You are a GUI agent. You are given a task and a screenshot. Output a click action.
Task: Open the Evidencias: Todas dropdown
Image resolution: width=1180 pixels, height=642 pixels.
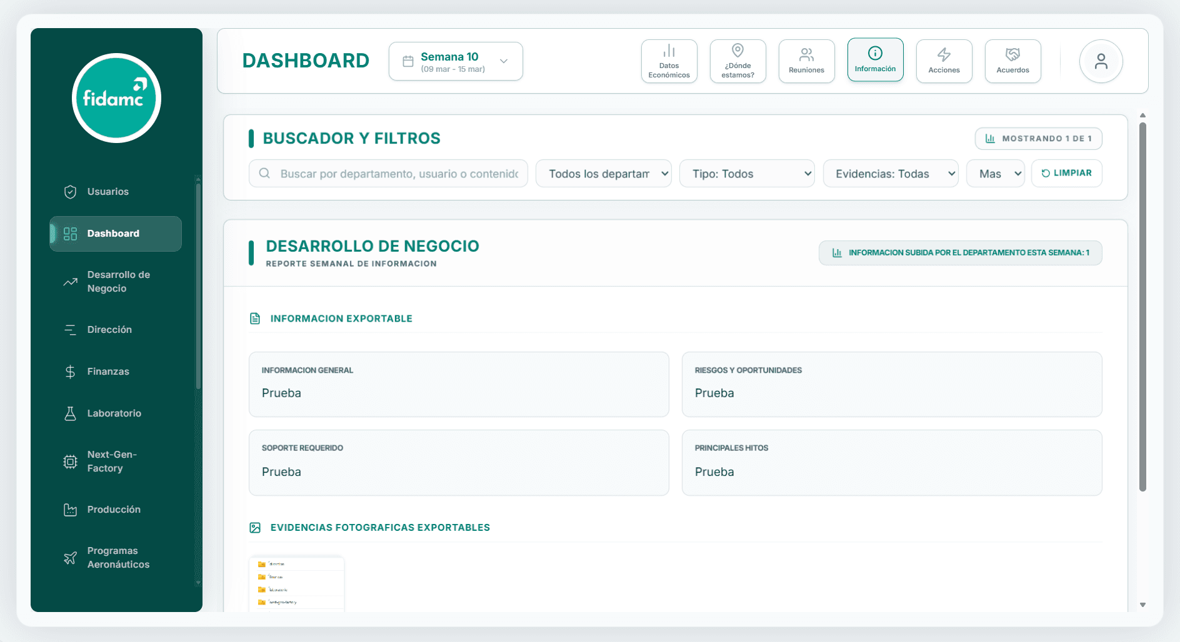891,174
